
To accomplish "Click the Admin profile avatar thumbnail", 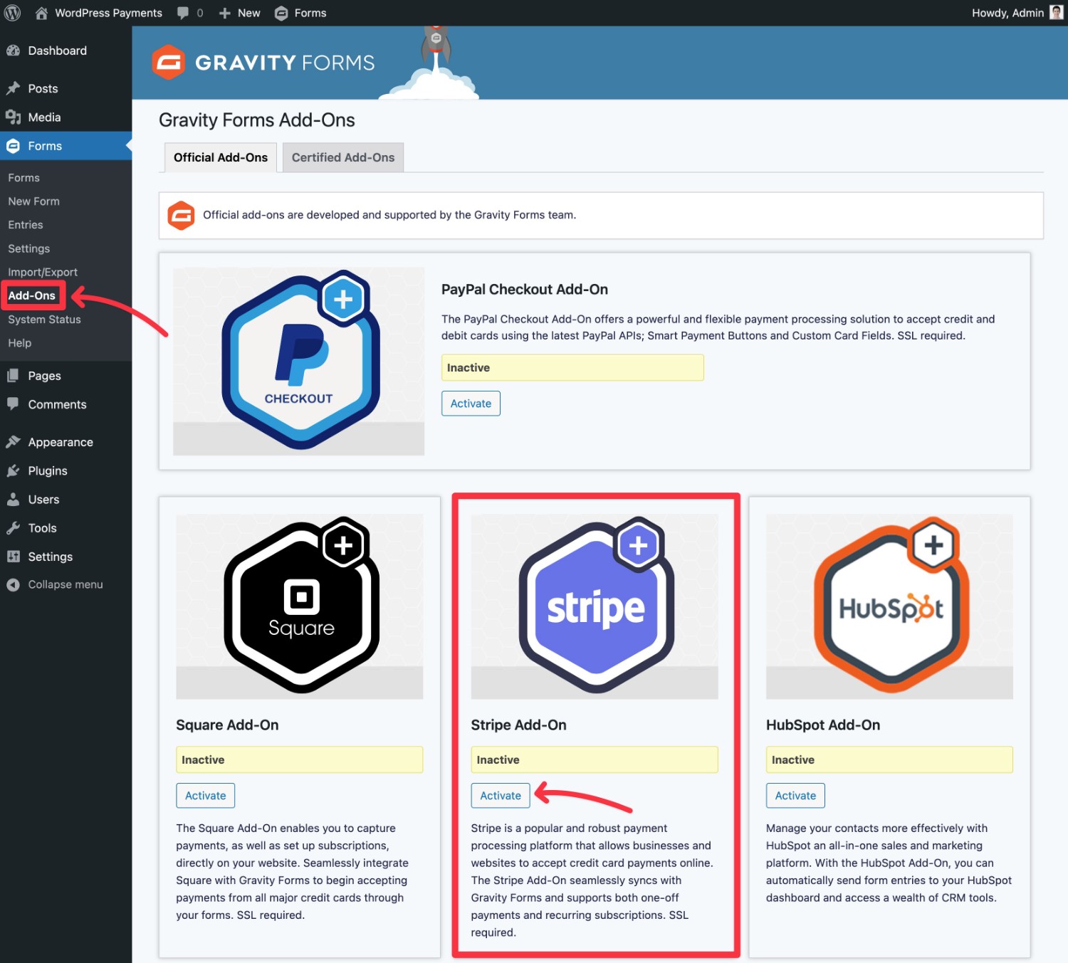I will [1054, 12].
